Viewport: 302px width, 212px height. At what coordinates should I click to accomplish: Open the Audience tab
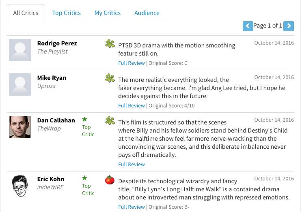coord(147,13)
